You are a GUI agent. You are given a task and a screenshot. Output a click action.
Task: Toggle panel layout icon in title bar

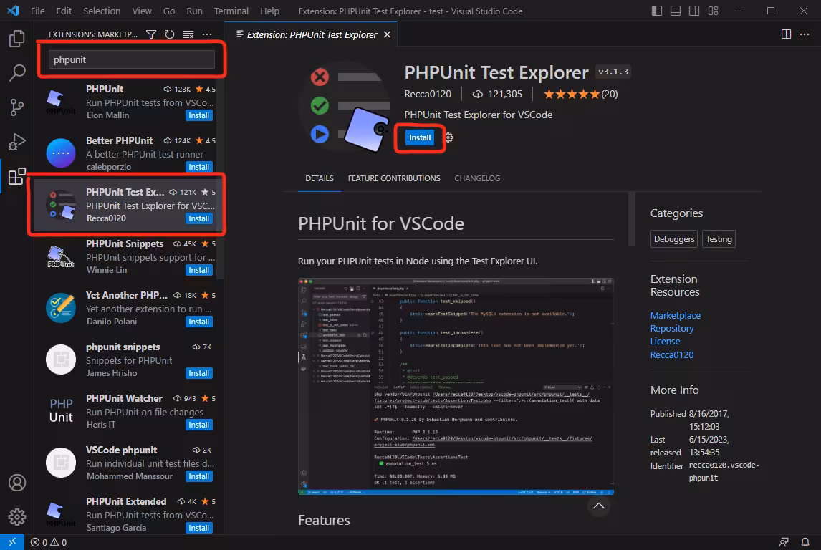[676, 11]
